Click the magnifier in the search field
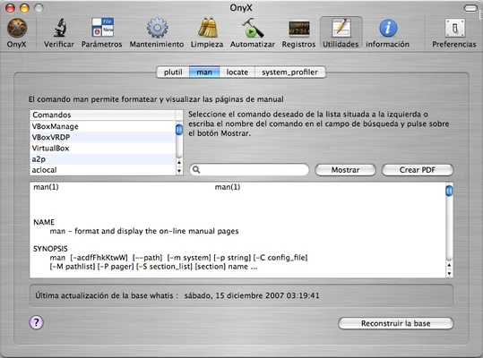Screen dimensions: 483x358 (x=196, y=170)
